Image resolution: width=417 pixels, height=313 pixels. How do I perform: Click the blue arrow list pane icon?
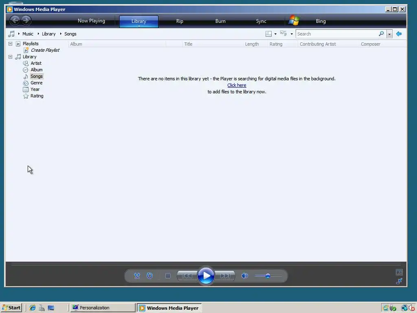[x=399, y=34]
